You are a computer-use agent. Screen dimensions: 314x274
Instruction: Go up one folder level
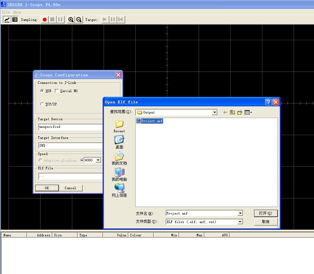tap(232, 112)
